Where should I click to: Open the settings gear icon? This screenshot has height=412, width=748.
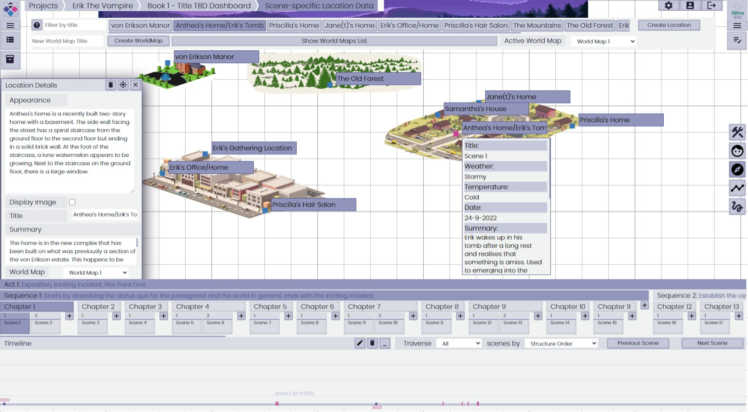click(668, 6)
